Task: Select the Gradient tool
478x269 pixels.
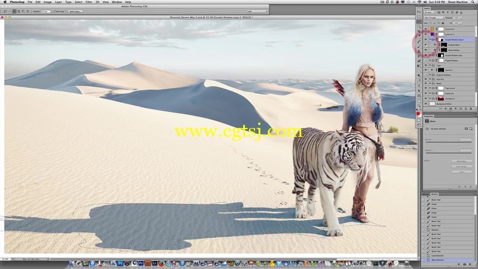Action: tap(419, 66)
